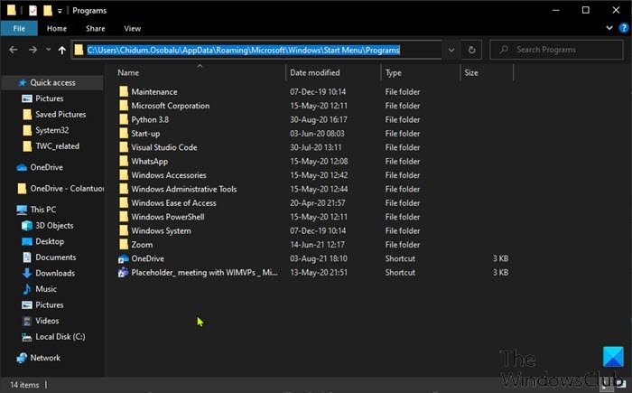
Task: Select the address bar path
Action: click(x=244, y=50)
